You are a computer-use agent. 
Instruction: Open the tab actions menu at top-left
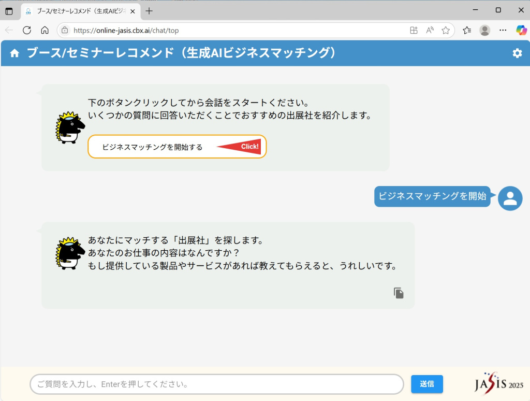[9, 10]
